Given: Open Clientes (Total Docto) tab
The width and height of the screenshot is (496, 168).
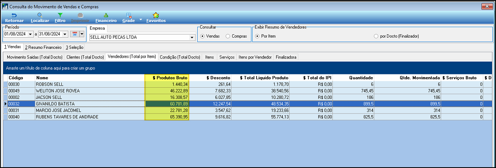Looking at the screenshot, I should coord(85,57).
